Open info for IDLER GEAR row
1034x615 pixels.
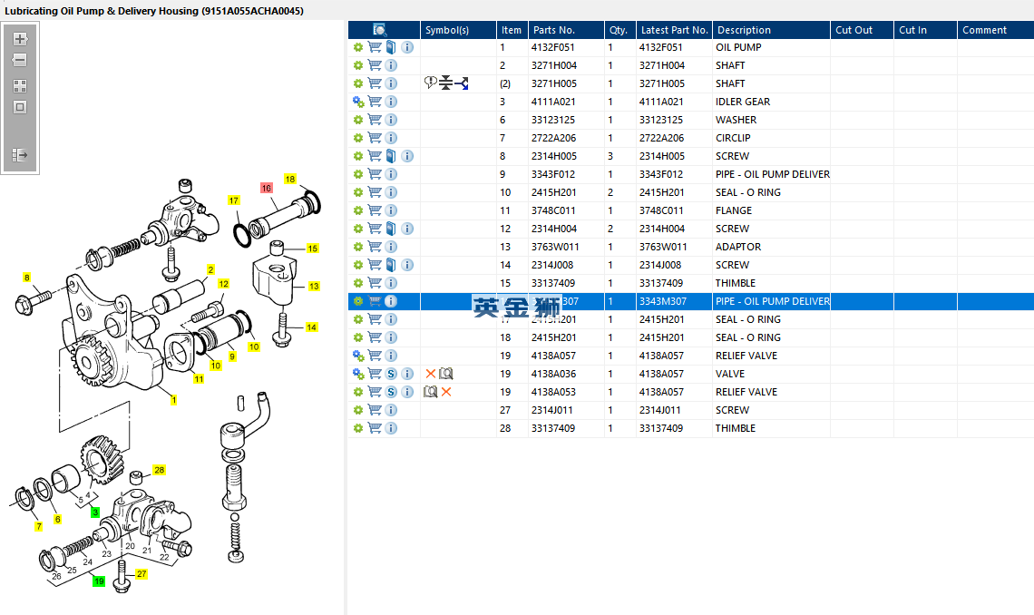[x=391, y=102]
